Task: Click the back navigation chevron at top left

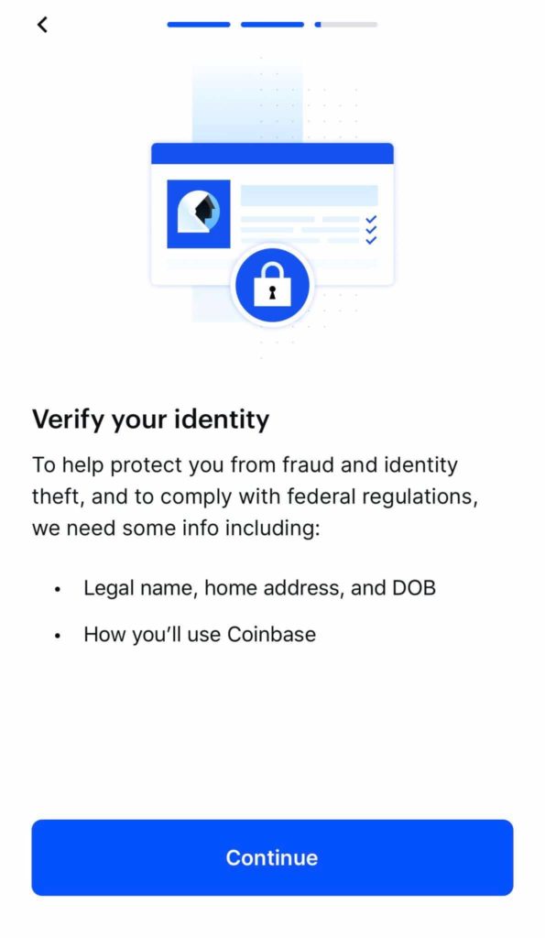Action: [x=42, y=25]
